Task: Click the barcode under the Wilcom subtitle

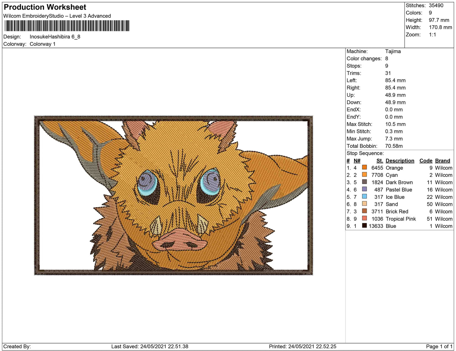Action: (x=67, y=26)
